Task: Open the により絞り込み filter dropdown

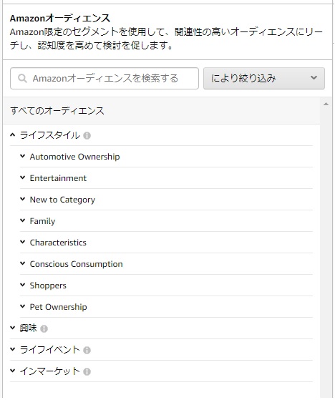Action: pyautogui.click(x=264, y=78)
